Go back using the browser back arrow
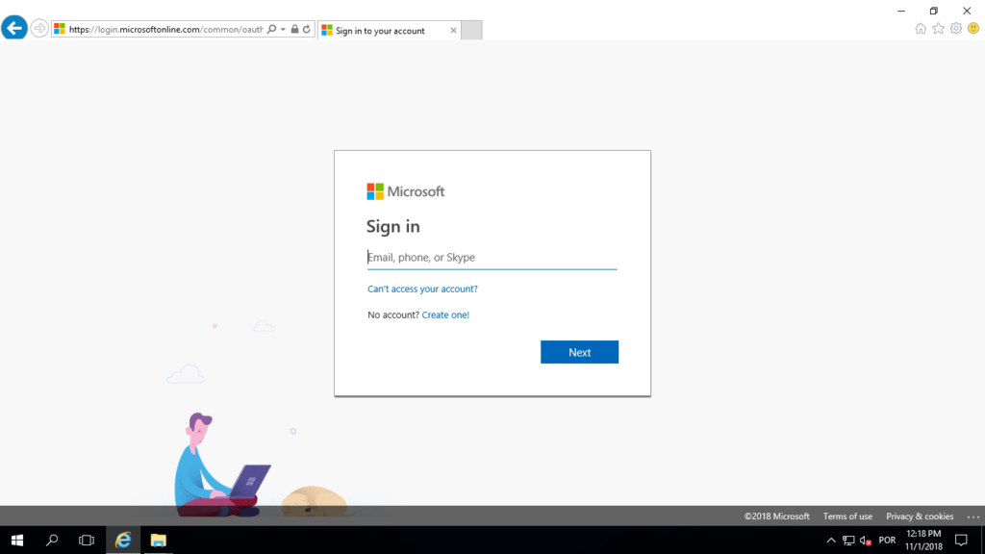This screenshot has height=554, width=985. [14, 29]
